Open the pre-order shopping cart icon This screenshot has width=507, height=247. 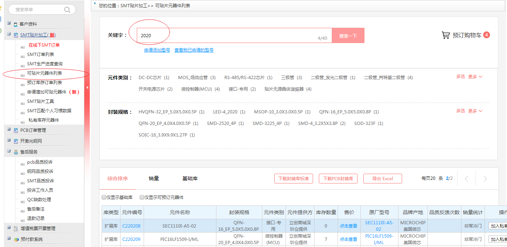click(445, 35)
